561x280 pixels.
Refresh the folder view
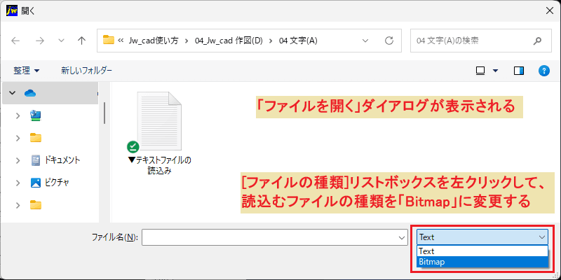click(x=389, y=41)
